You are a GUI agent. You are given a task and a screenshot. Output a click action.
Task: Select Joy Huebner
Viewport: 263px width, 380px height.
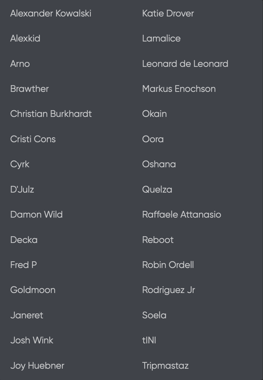pyautogui.click(x=37, y=366)
